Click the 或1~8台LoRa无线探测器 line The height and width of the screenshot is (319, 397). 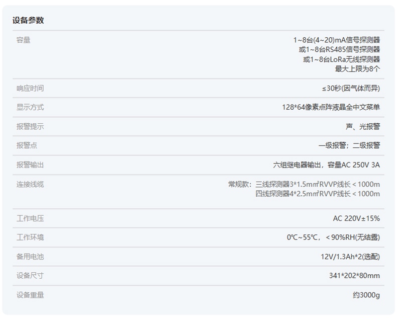(341, 59)
